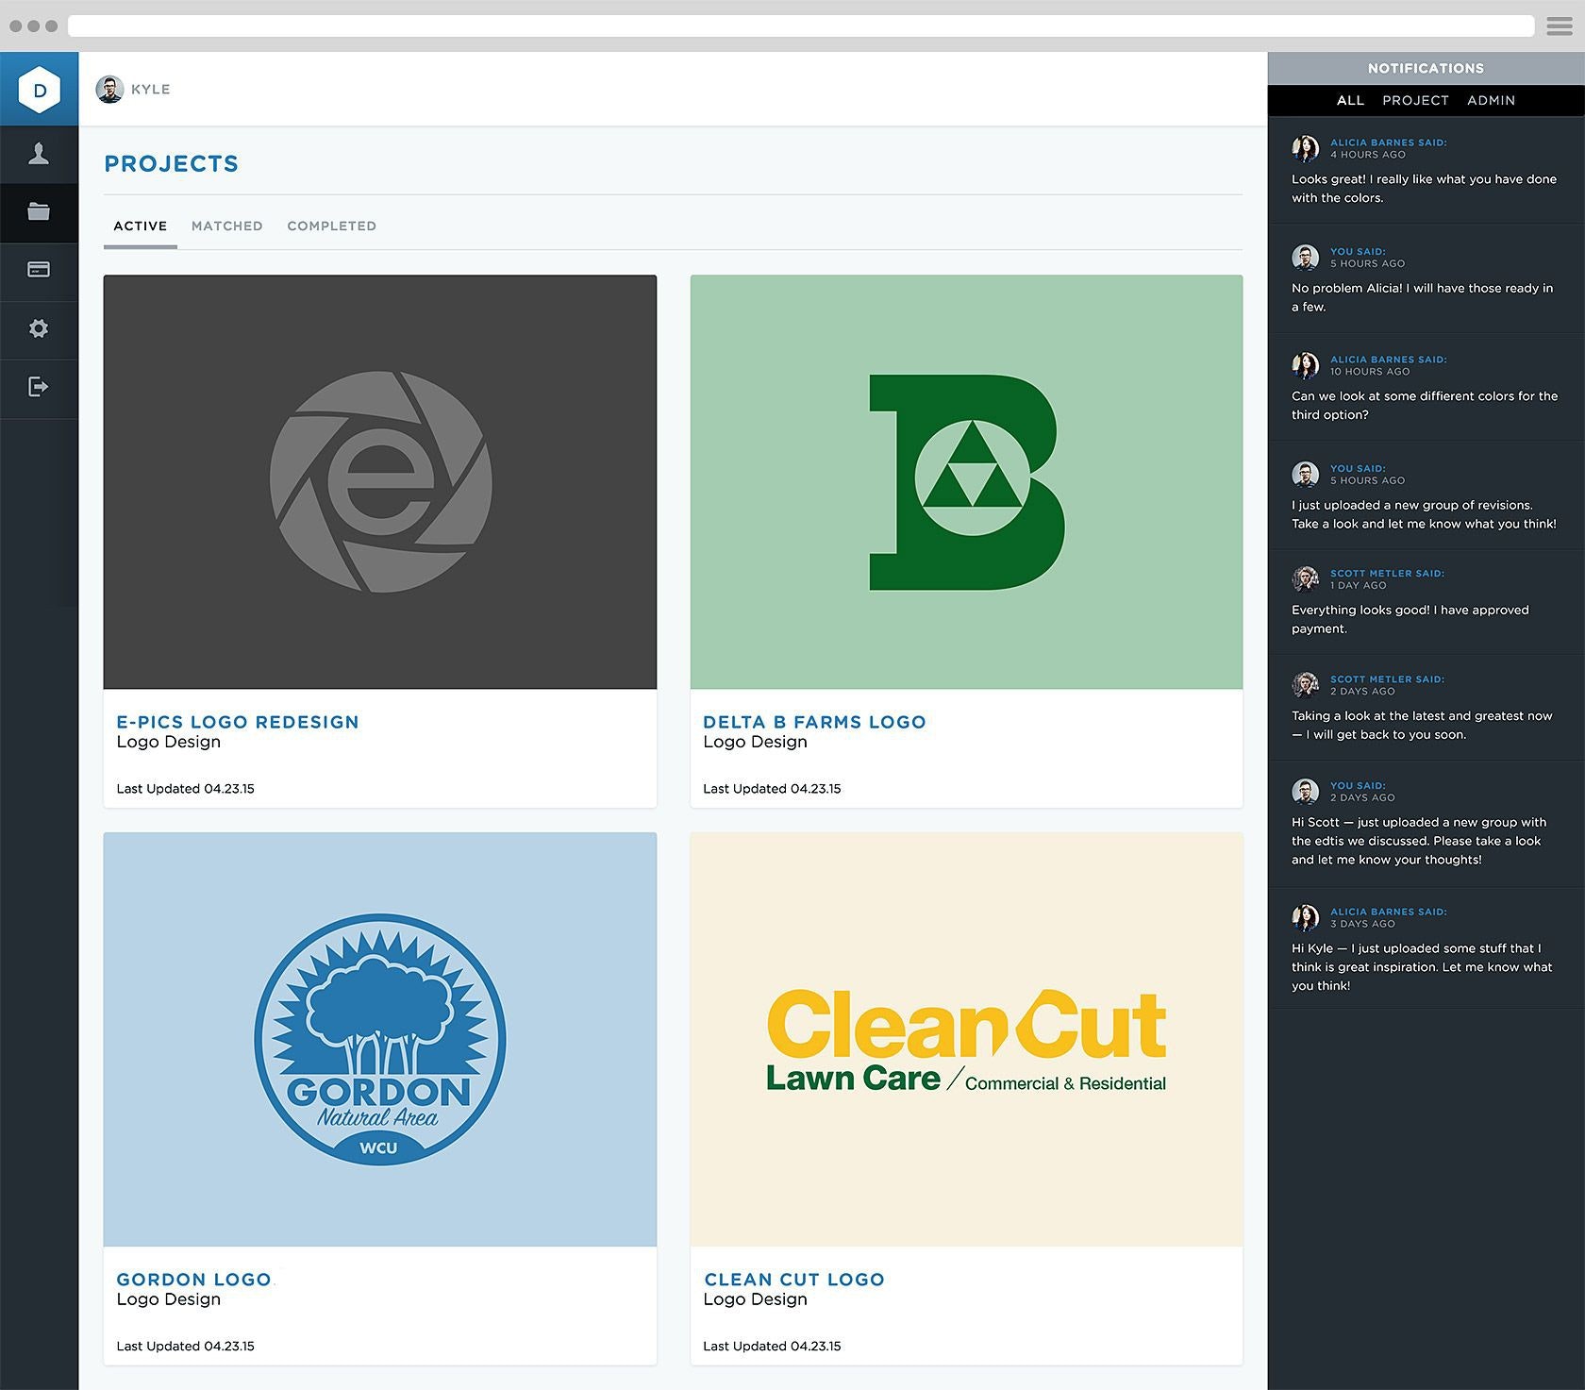Click the hexagon D logo icon
The image size is (1585, 1390).
(x=40, y=90)
